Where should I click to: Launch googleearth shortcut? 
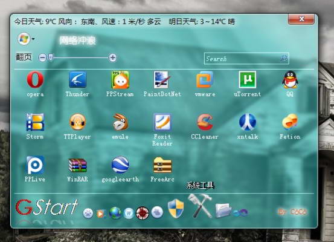120,165
